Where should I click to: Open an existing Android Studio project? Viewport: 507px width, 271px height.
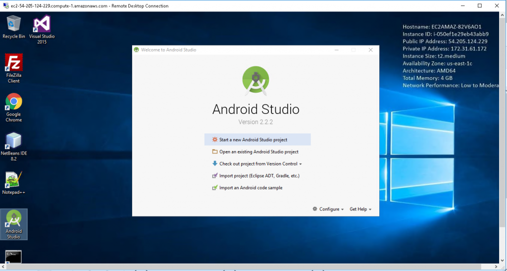[x=258, y=152]
